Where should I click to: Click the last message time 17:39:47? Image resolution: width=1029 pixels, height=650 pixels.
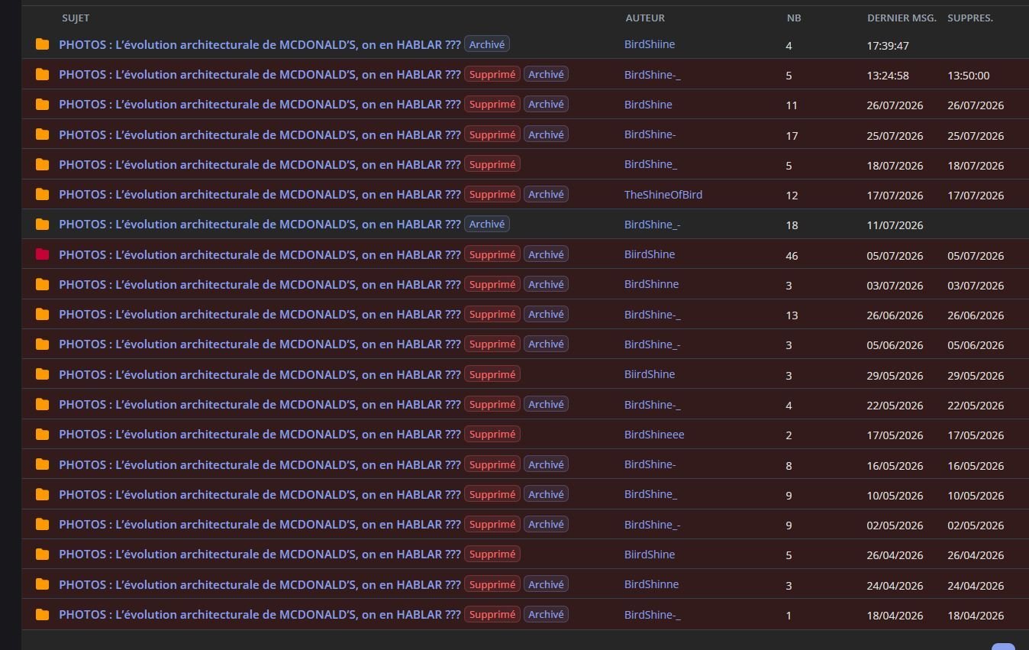coord(888,46)
